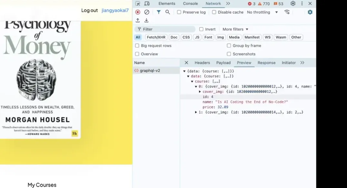The width and height of the screenshot is (347, 188).
Task: Open the Payload tab
Action: point(223,63)
